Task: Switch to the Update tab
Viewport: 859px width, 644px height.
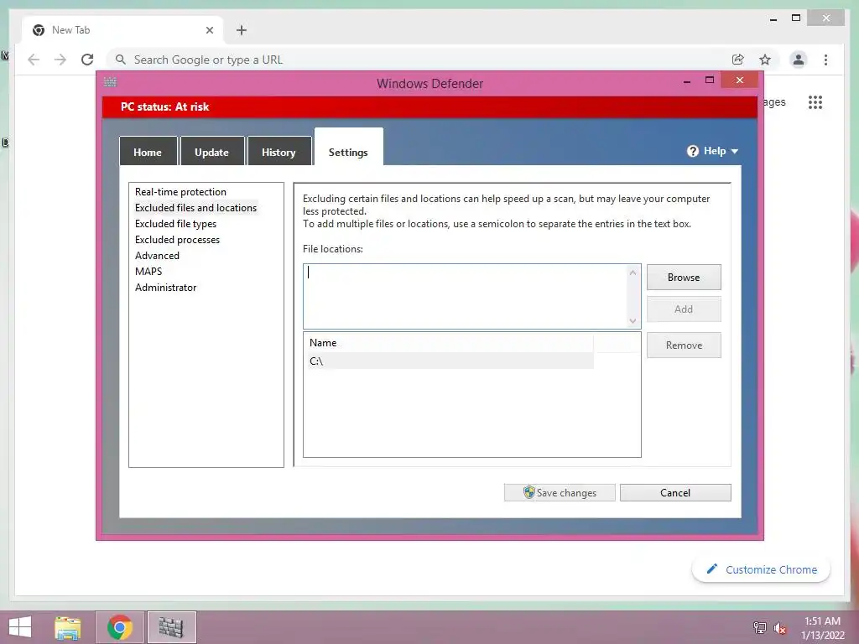Action: point(211,152)
